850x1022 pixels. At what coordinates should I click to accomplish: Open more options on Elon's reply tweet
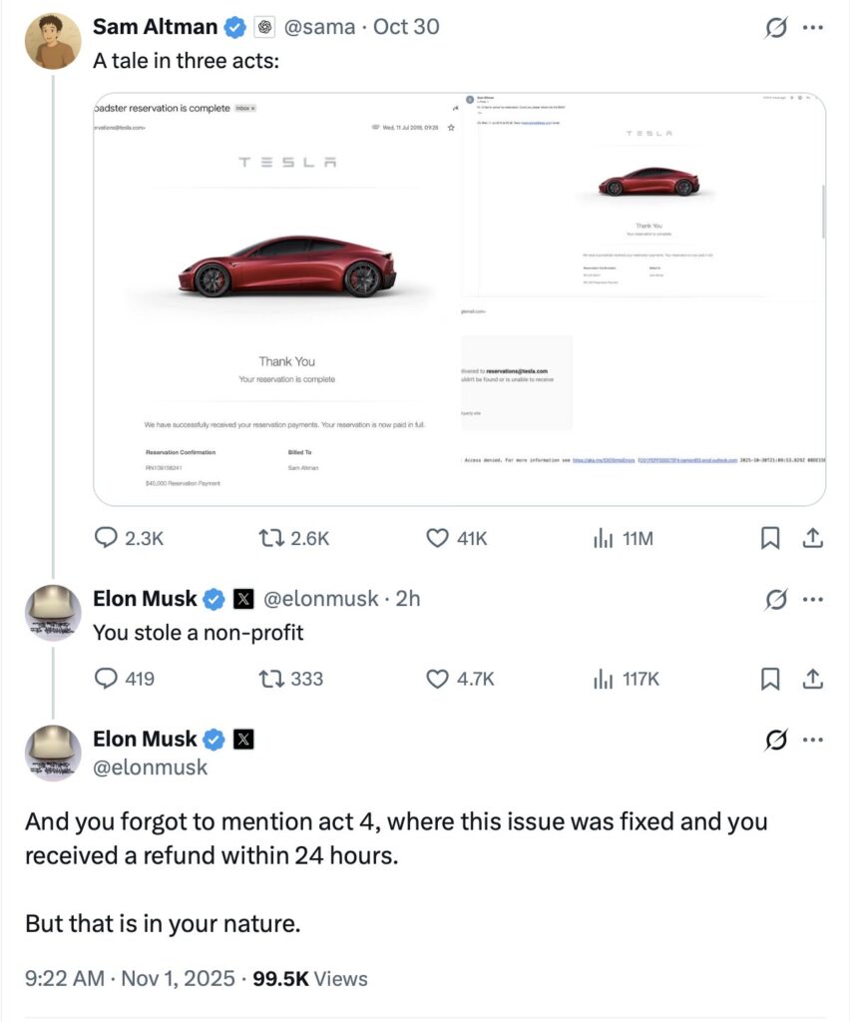pyautogui.click(x=813, y=600)
